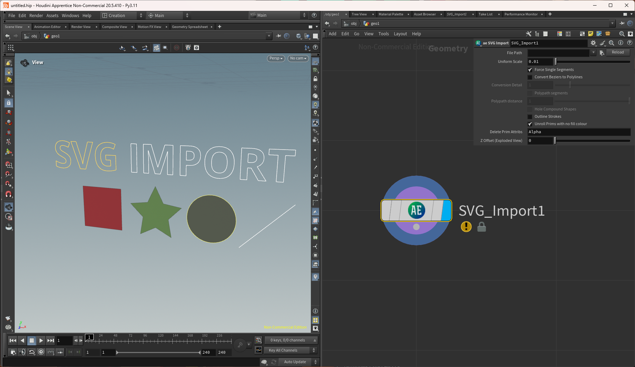Click the parameter help question icon
This screenshot has width=635, height=367.
point(630,43)
